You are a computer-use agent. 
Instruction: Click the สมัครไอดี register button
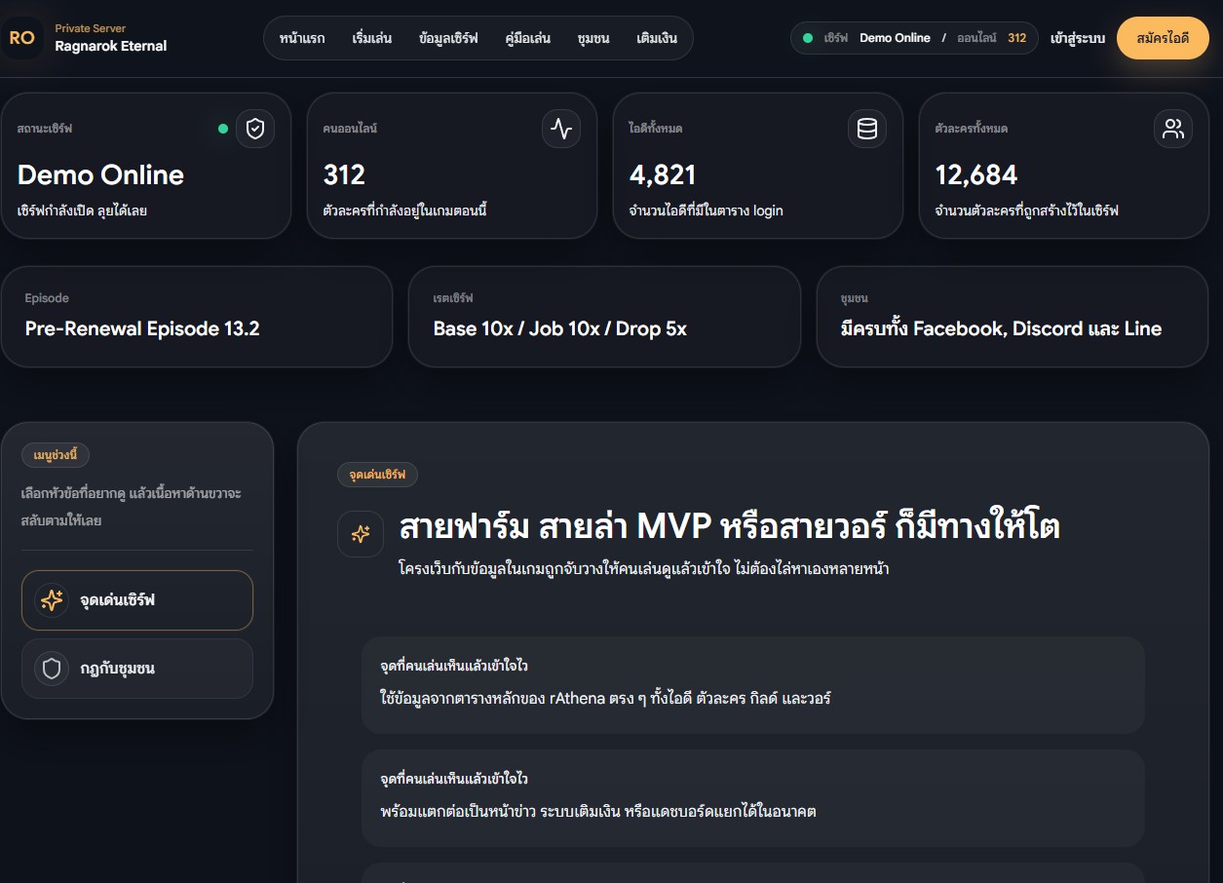pos(1163,38)
